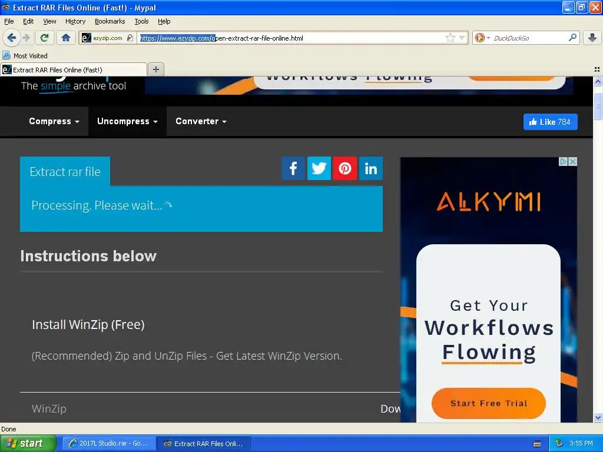Click the page scrollbar up arrow

click(598, 81)
